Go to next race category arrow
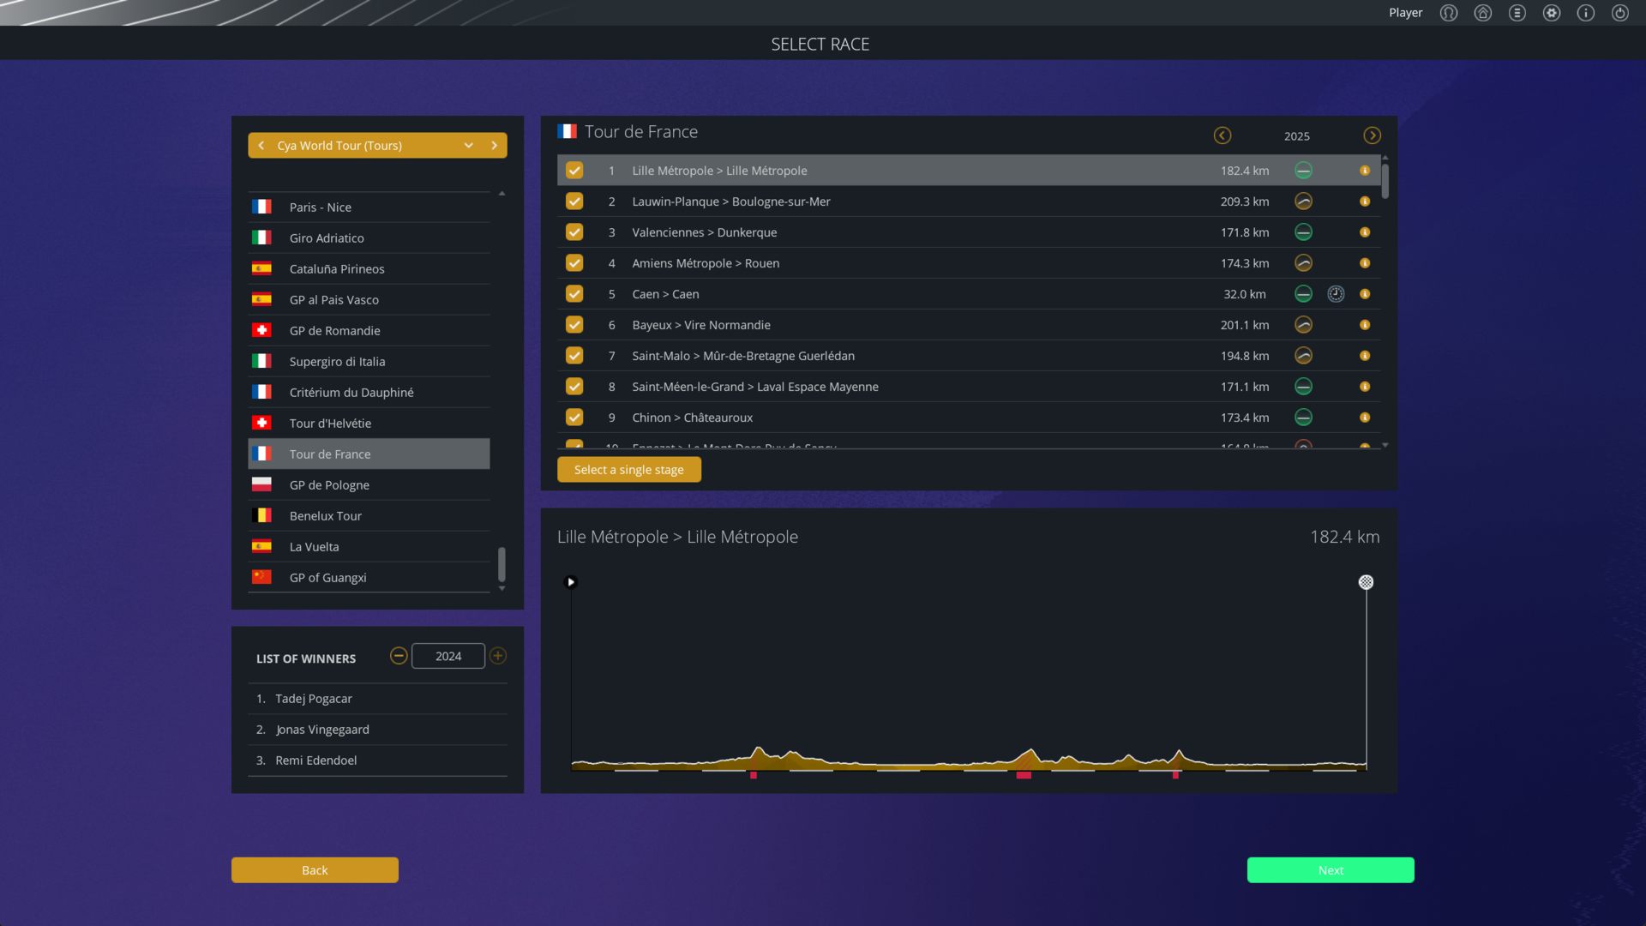Screen dimensions: 1646x926 coord(495,146)
